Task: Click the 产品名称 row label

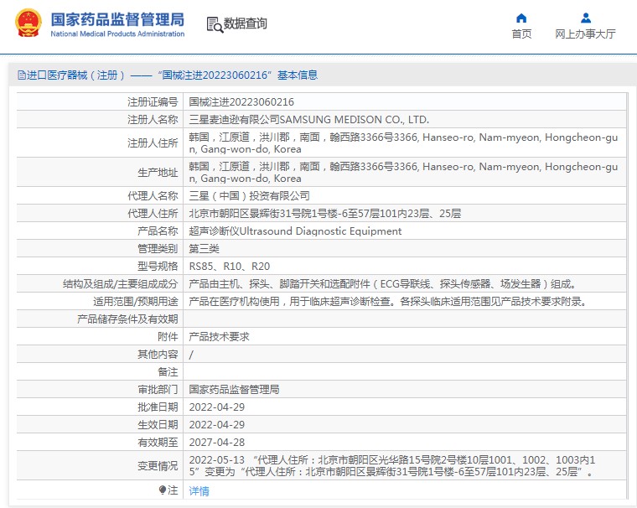Action: (158, 231)
